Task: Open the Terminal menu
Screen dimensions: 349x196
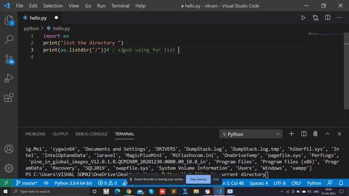Action: pos(120,6)
